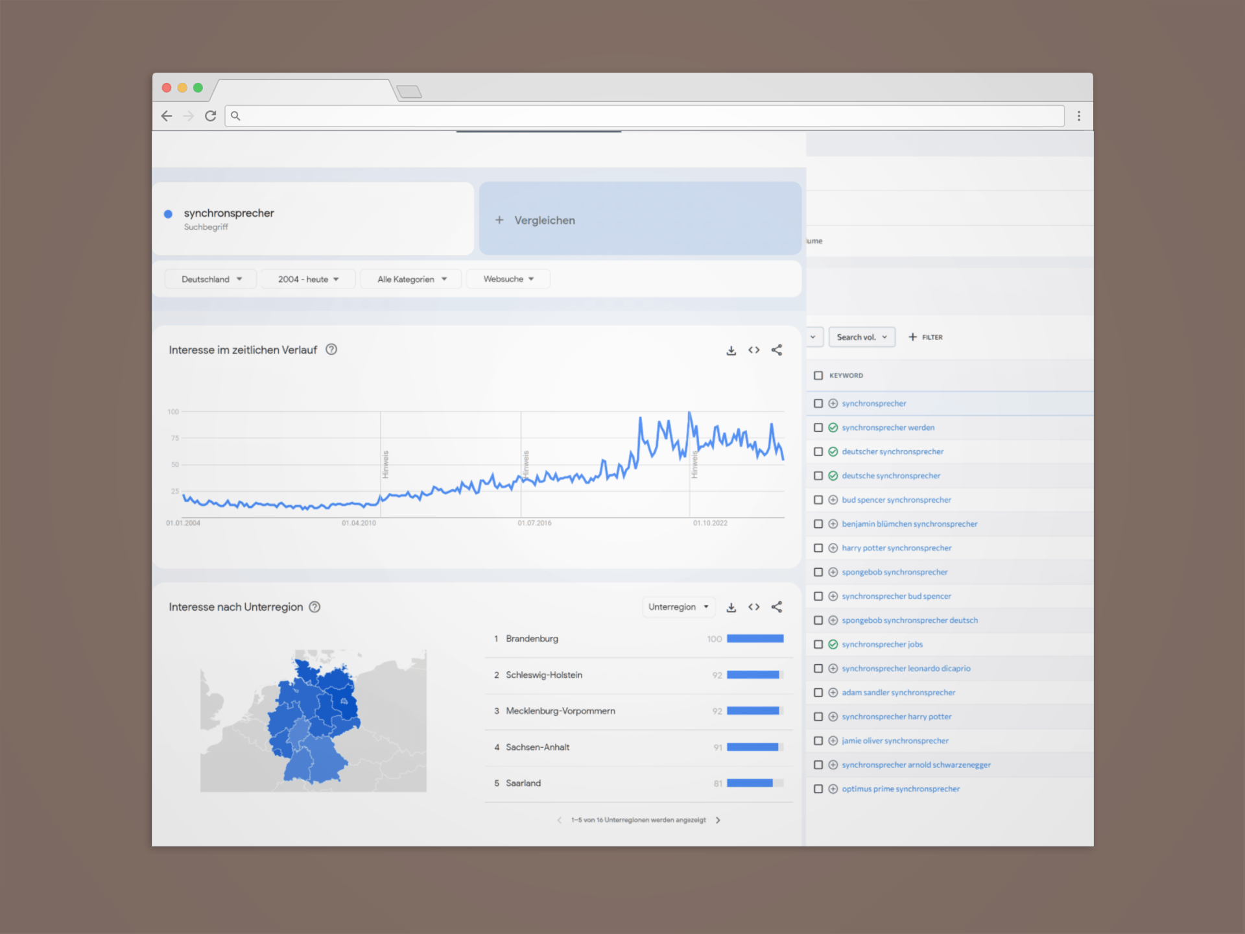
Task: Click the blue bar next to Brandenburg
Action: pos(755,639)
